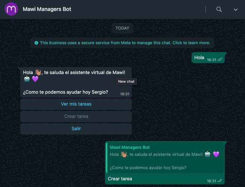This screenshot has width=245, height=187.
Task: Choose the 'Crear tarea' quick reply
Action: point(76,117)
